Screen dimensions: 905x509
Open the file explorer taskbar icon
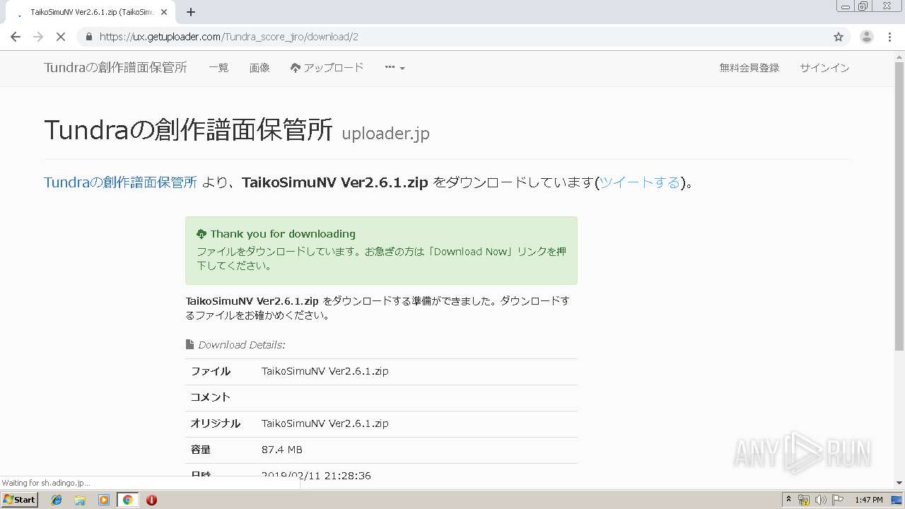tap(80, 500)
